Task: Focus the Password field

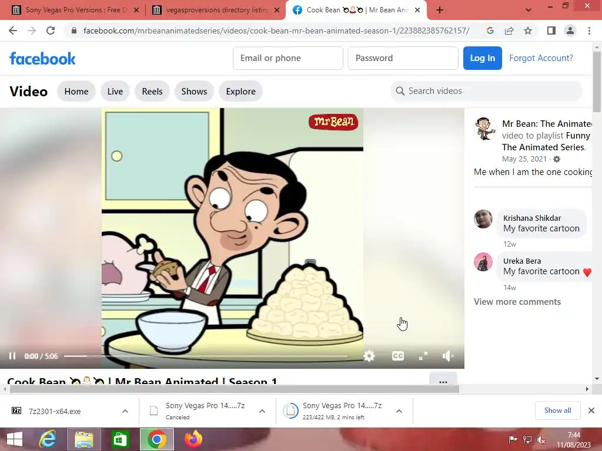Action: 403,58
